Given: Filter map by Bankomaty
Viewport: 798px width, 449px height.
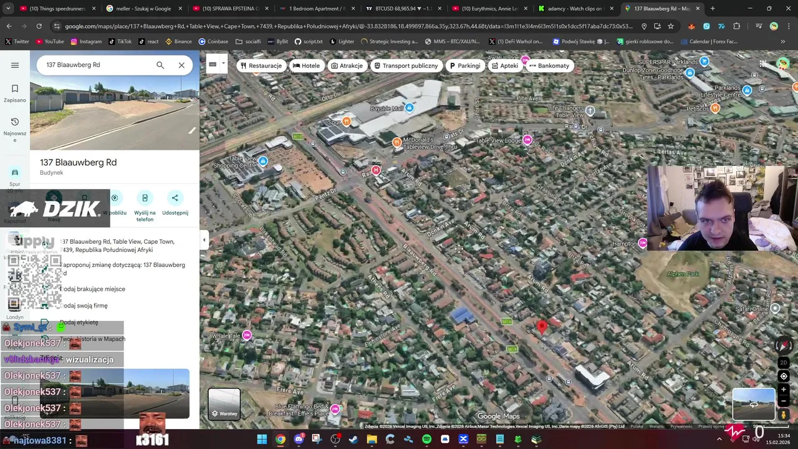Looking at the screenshot, I should coord(549,65).
